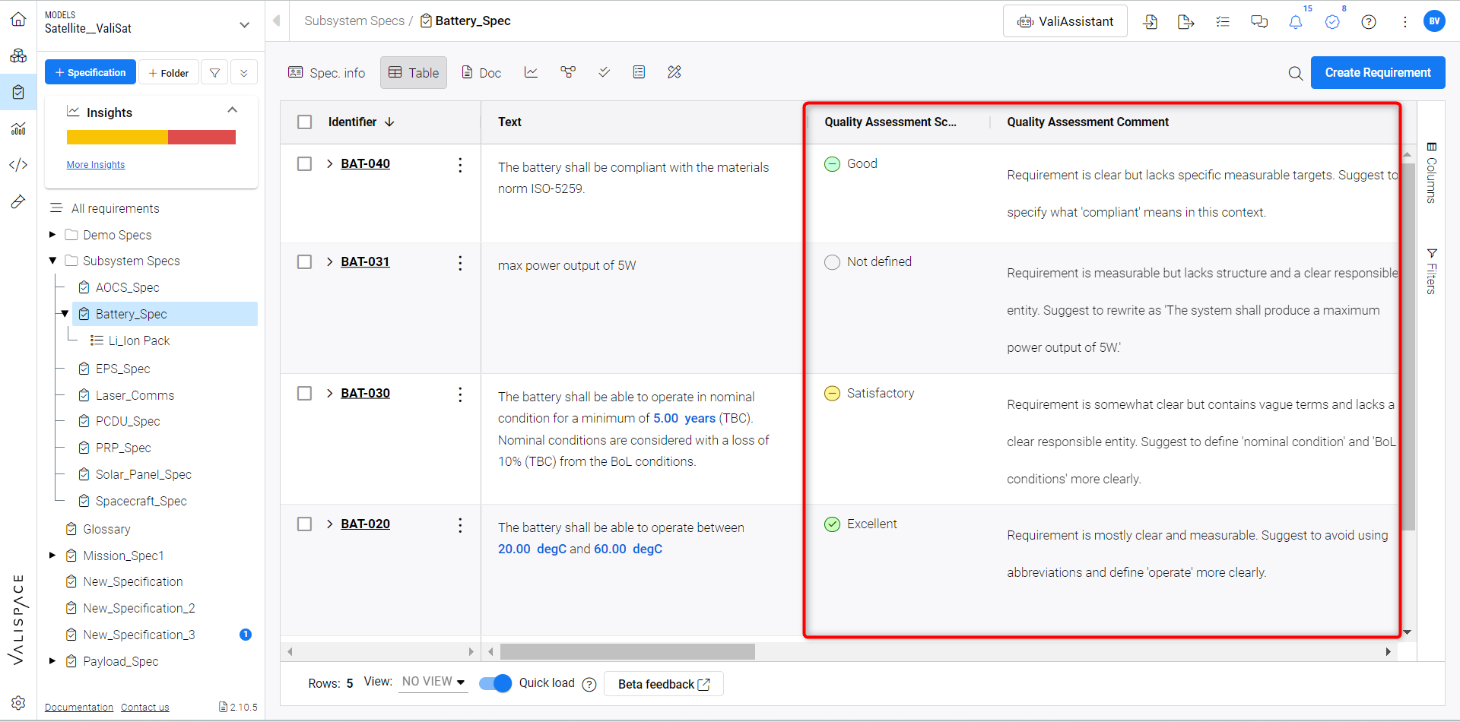Switch to the Doc tab

coord(481,73)
